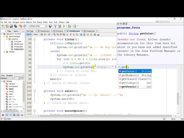Switch to the Fruta.java editor tab
184x138 pixels.
59,31
